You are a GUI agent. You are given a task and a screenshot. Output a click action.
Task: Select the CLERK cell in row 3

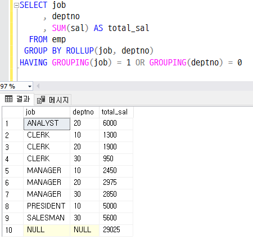click(47, 147)
